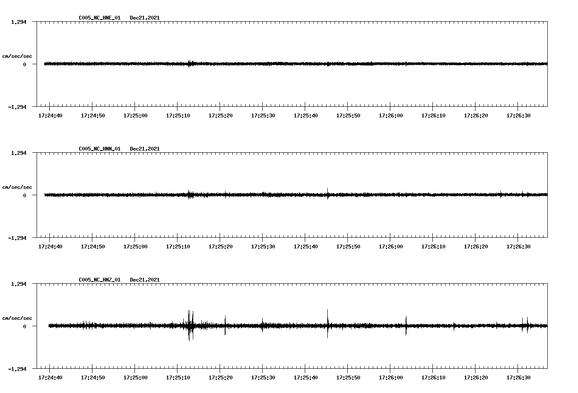Click the 17:25:10 time label under HNE plot

pos(178,116)
